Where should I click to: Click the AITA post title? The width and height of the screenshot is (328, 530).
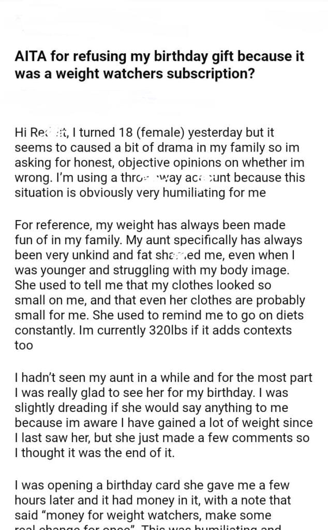[159, 65]
